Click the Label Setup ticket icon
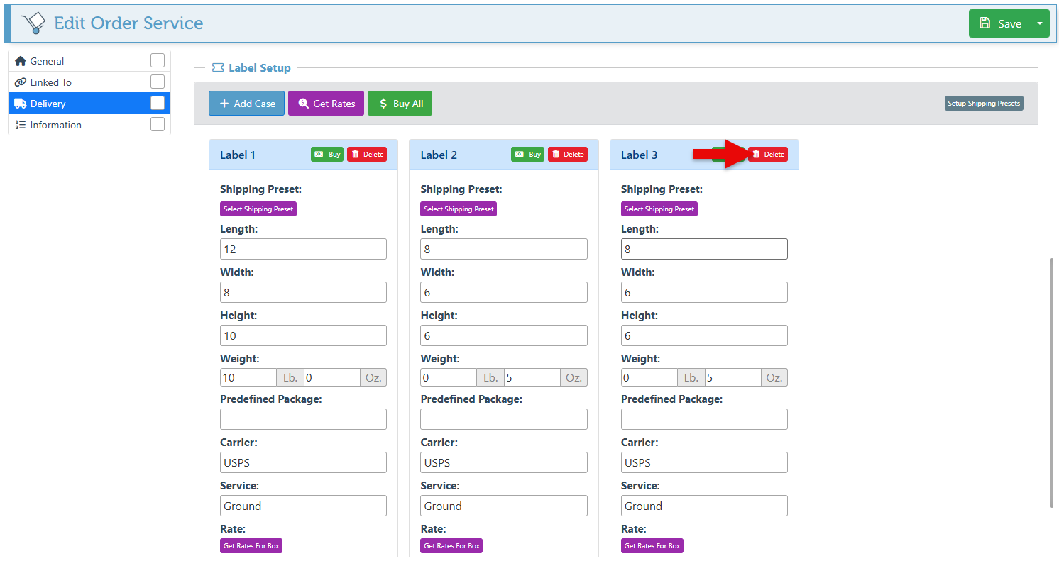The height and width of the screenshot is (561, 1059). (x=218, y=68)
